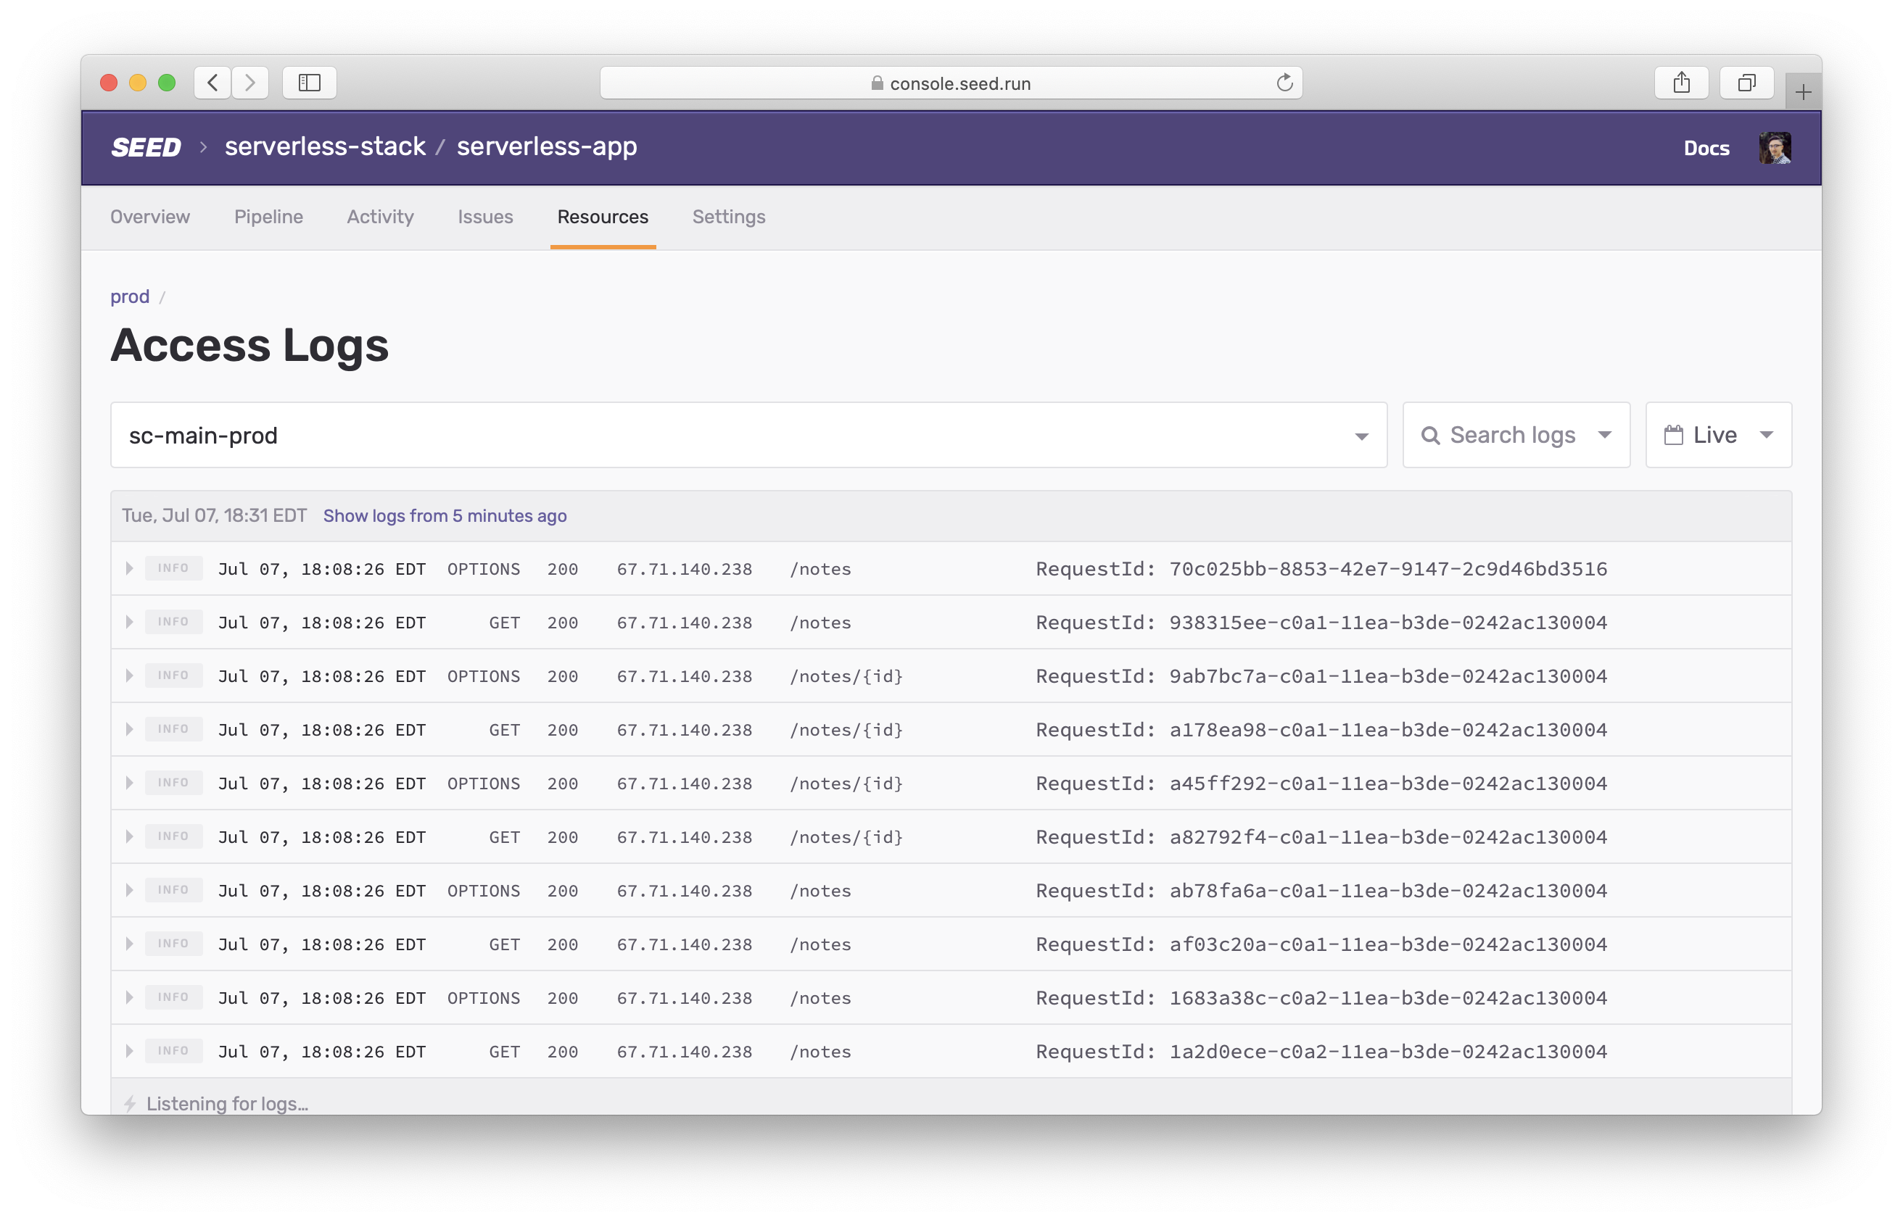This screenshot has width=1903, height=1222.
Task: Navigate to the prod breadcrumb link
Action: coord(131,296)
